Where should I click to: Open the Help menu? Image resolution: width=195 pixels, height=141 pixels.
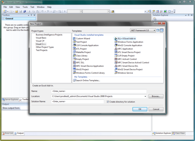coord(49,7)
